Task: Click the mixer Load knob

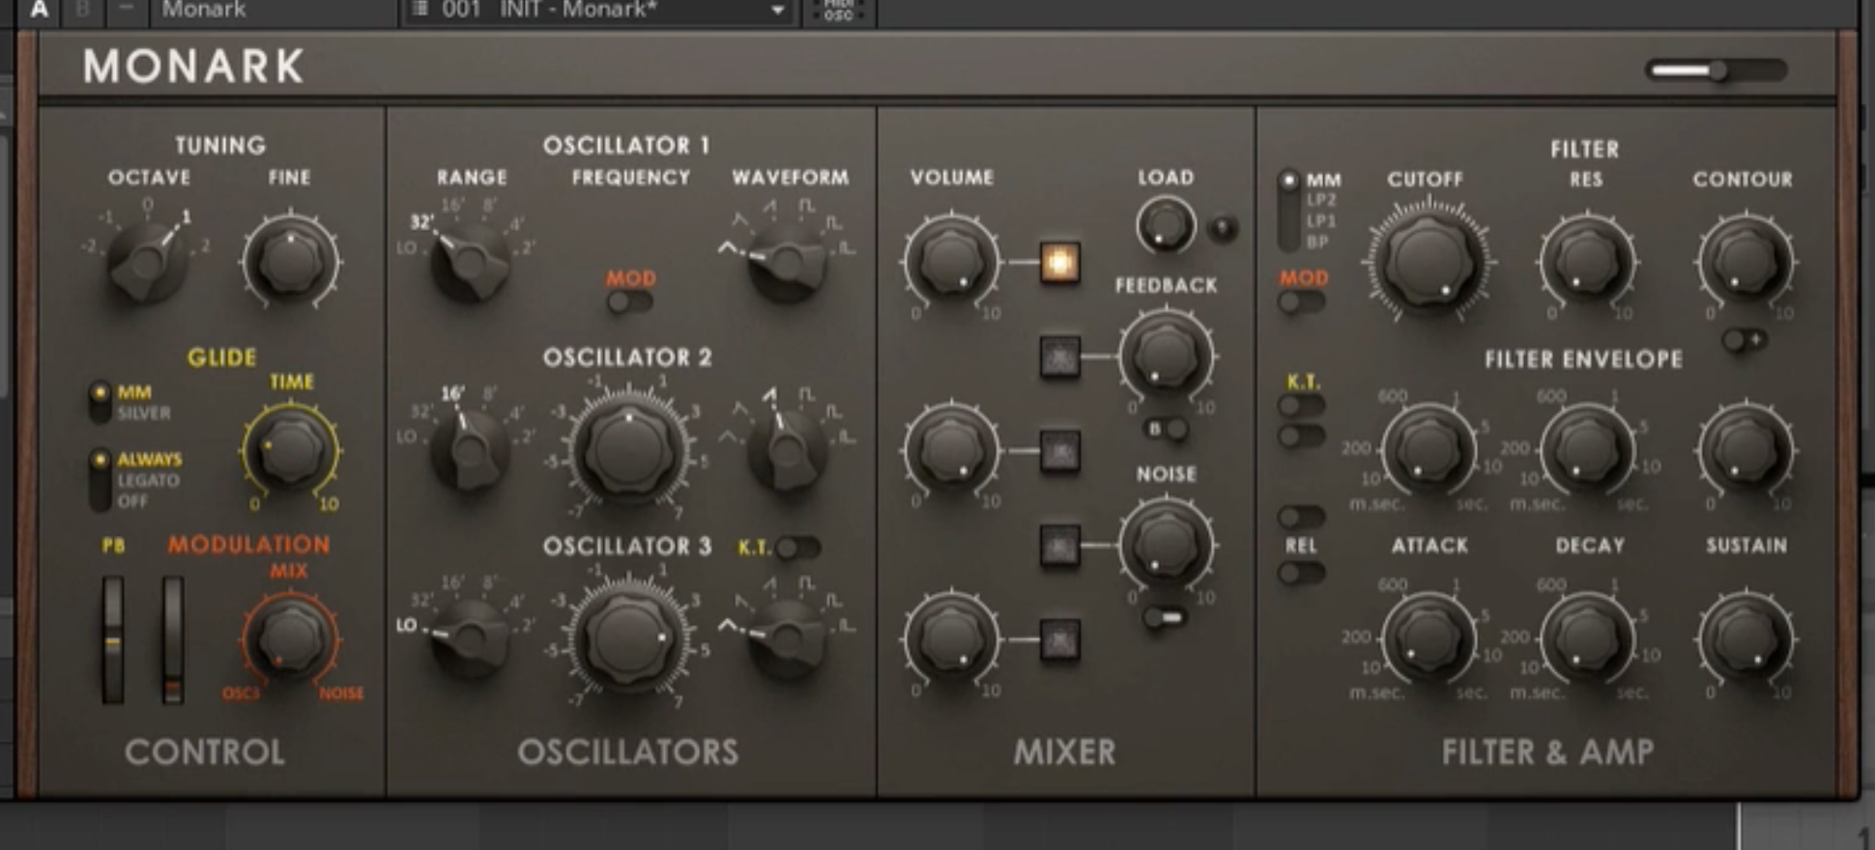Action: [x=1166, y=226]
